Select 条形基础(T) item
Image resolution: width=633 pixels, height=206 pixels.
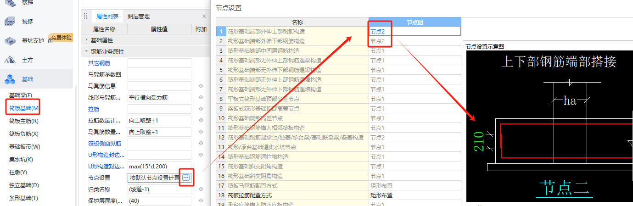point(23,198)
